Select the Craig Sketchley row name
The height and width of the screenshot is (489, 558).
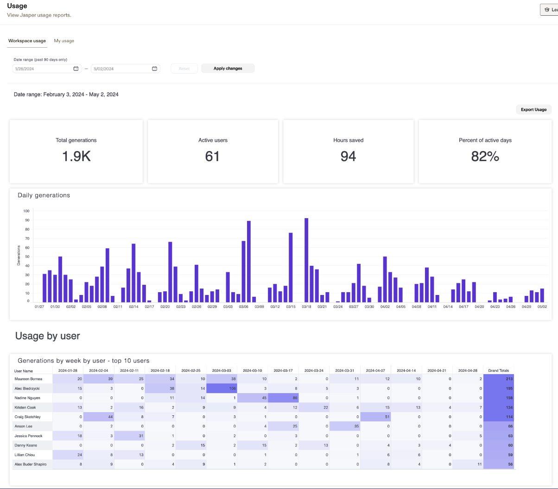click(27, 417)
